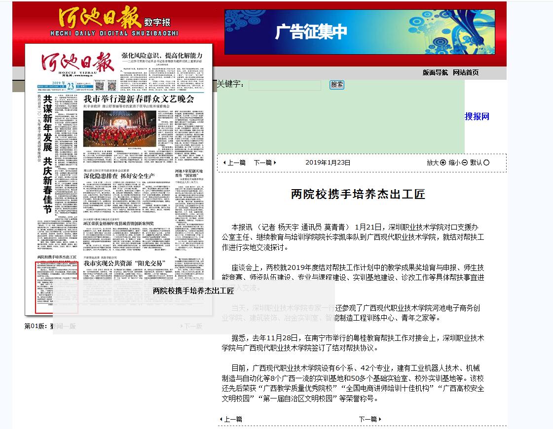The image size is (553, 429).
Task: Go to 网站首页
Action: pos(466,72)
